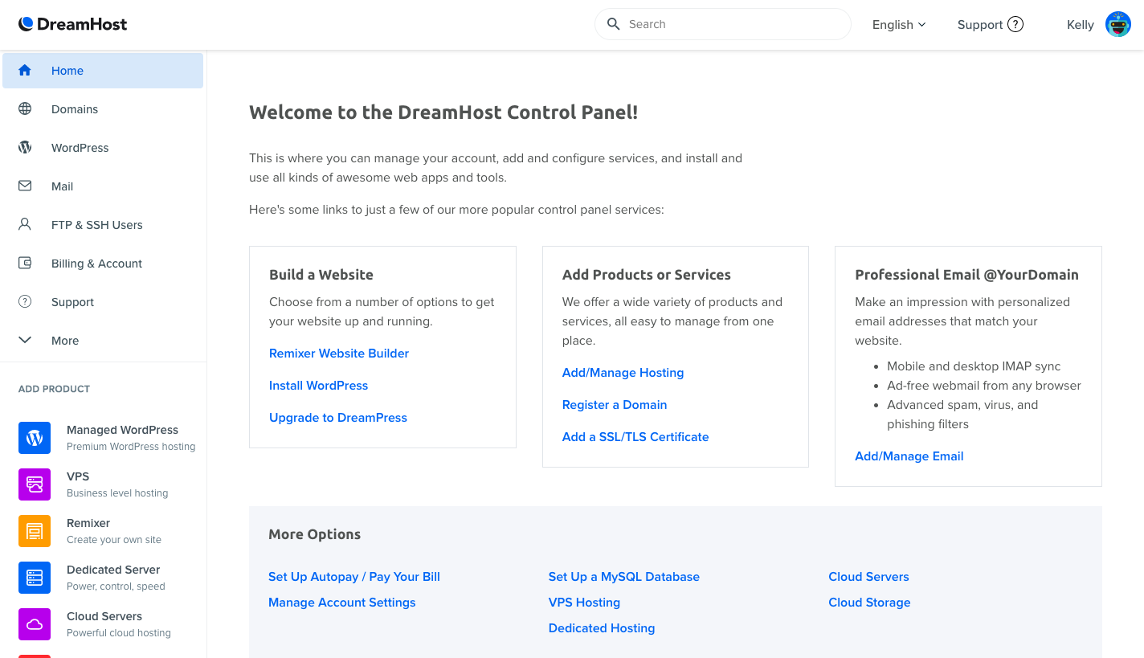Open Manage Account Settings link
Screen dimensions: 1144x658
pos(342,603)
